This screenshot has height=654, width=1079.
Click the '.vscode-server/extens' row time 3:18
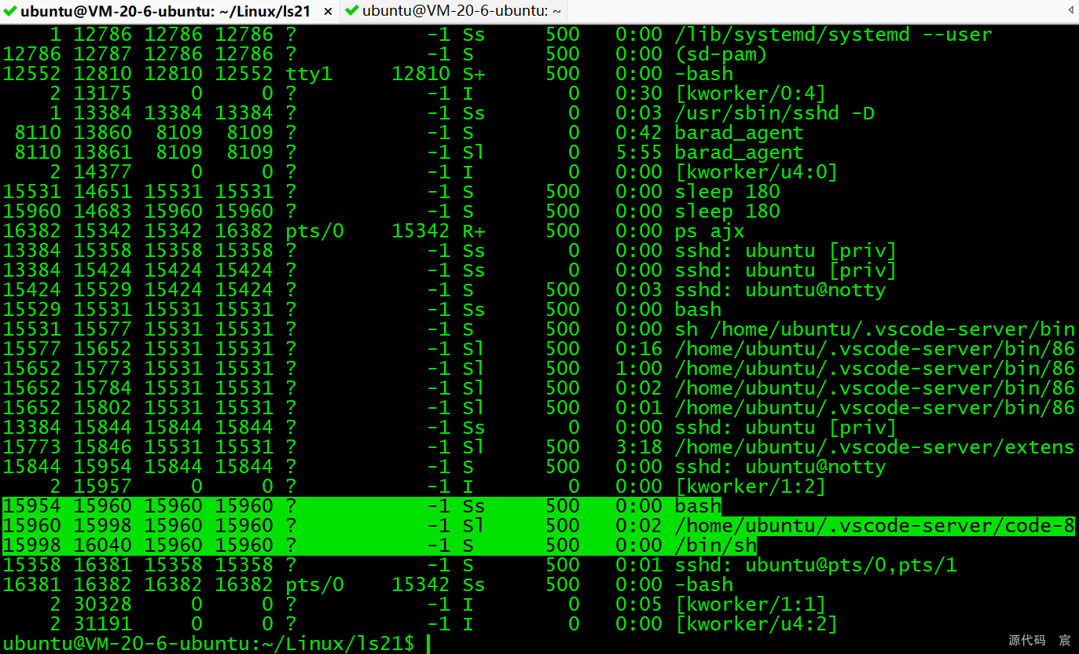pyautogui.click(x=538, y=447)
